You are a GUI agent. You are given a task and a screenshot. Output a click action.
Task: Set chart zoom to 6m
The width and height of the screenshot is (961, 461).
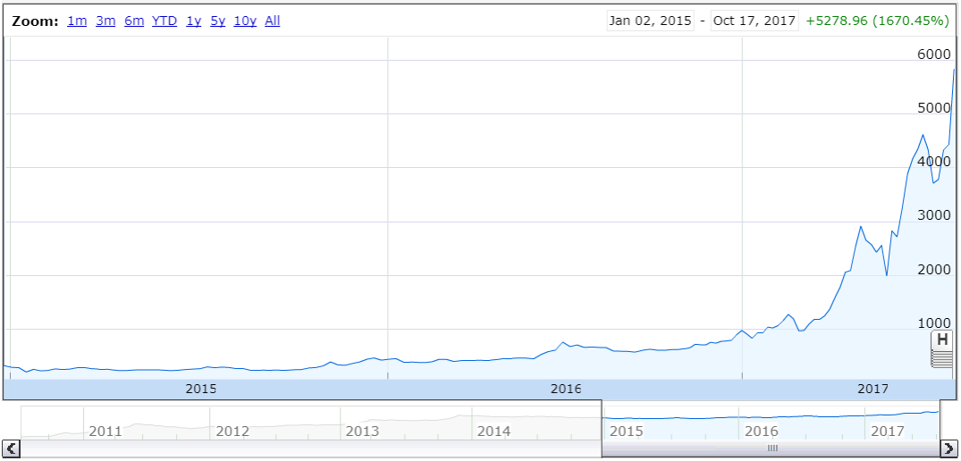tap(134, 21)
